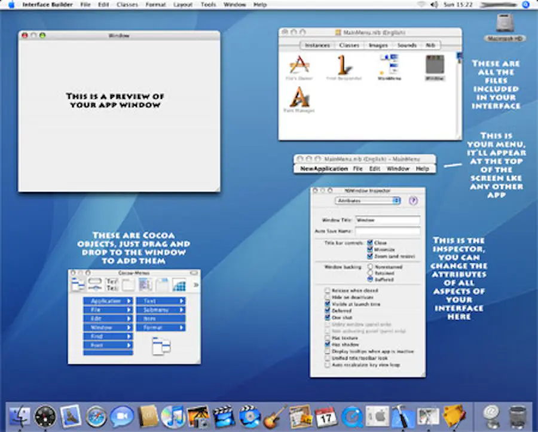This screenshot has width=538, height=432.
Task: Open the Cocoa Menus palette toolbar icon
Action: (78, 285)
